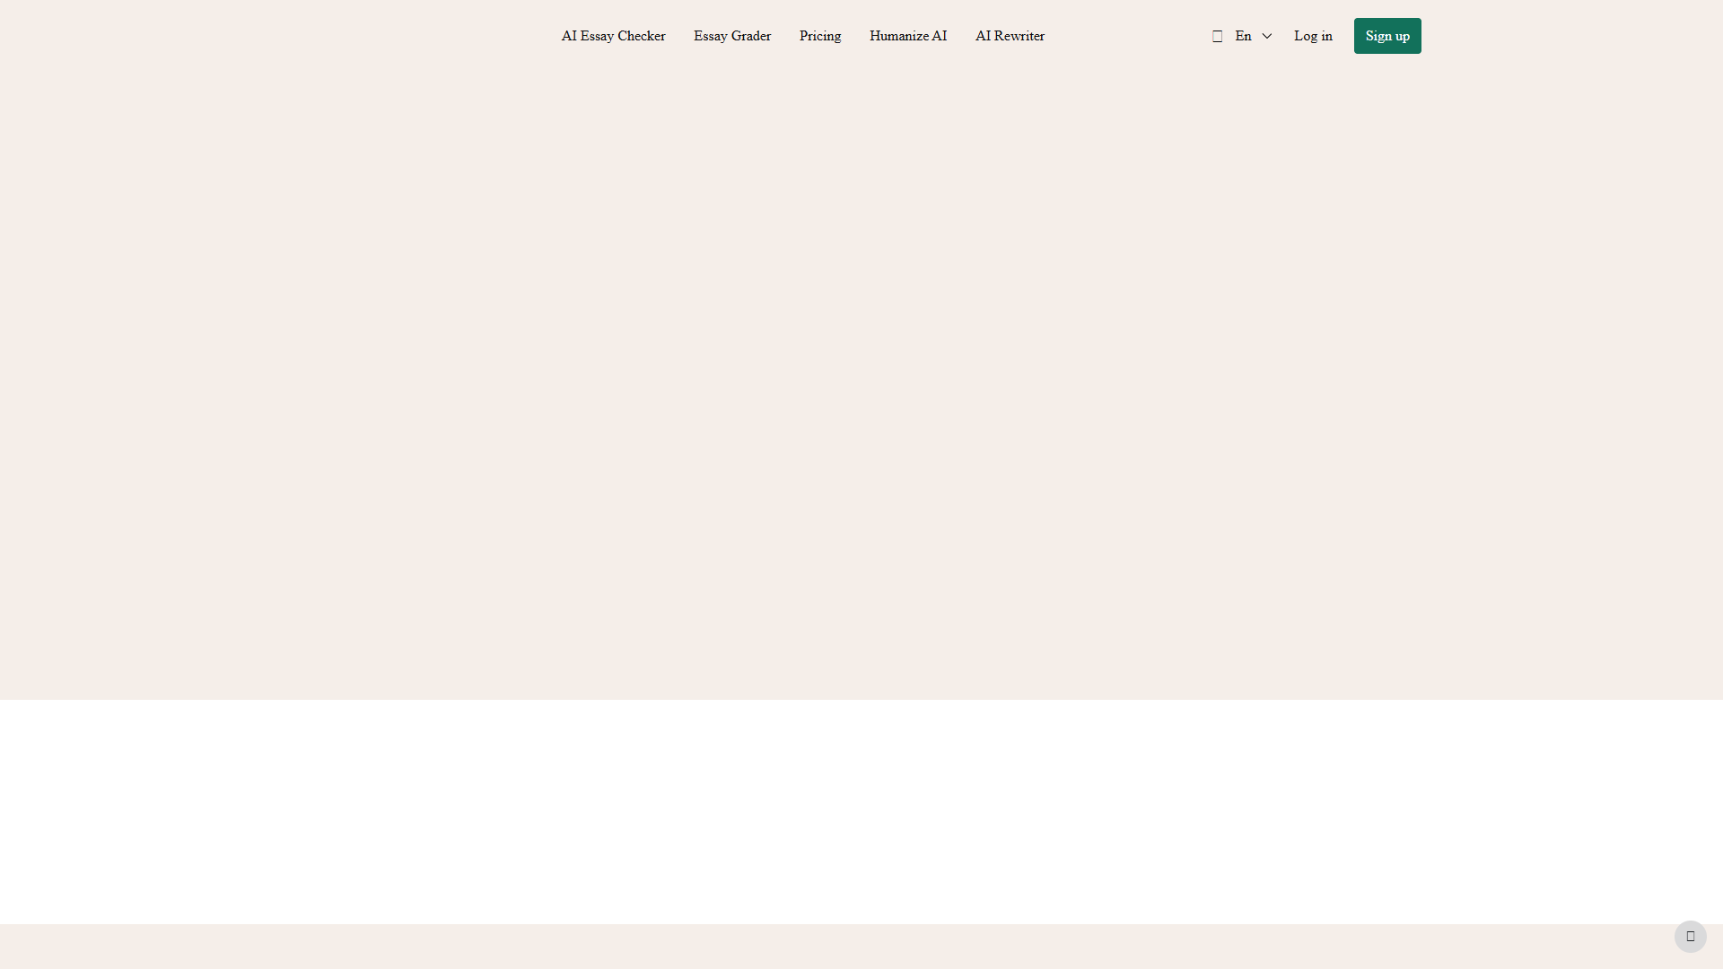The height and width of the screenshot is (969, 1723).
Task: Open the AI Essay Checker page
Action: [613, 36]
